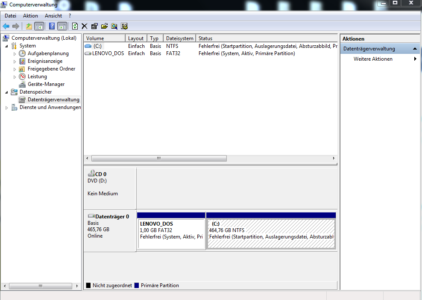Open help with the question mark icon
The width and height of the screenshot is (422, 300).
pyautogui.click(x=52, y=26)
